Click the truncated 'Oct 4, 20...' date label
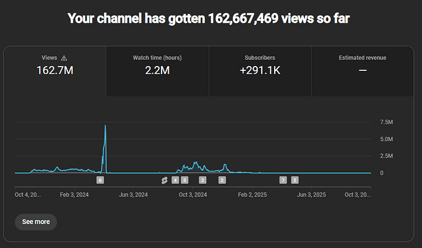The height and width of the screenshot is (248, 422). pos(28,195)
